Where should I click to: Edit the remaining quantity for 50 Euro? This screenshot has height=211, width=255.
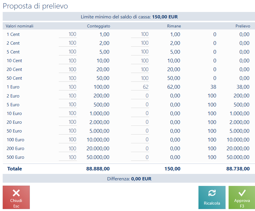click(140, 131)
